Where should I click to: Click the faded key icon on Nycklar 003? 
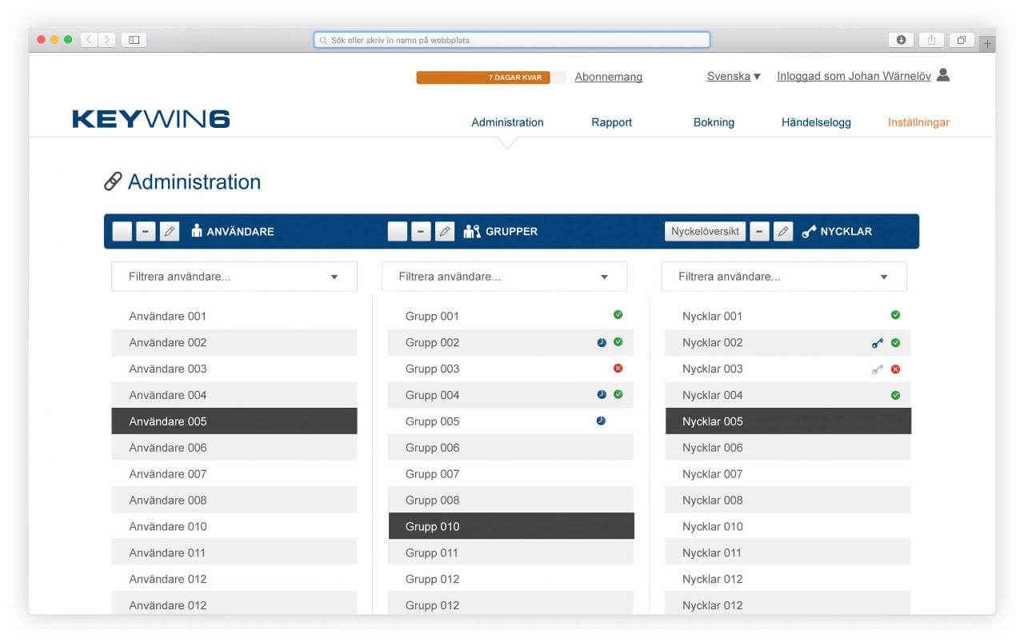coord(878,369)
